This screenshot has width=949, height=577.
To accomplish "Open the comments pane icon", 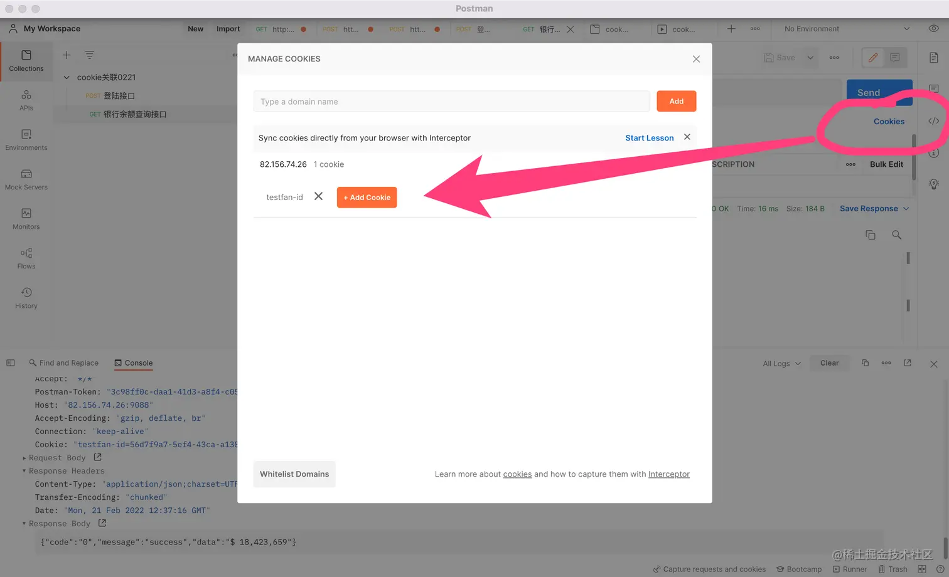I will click(934, 89).
